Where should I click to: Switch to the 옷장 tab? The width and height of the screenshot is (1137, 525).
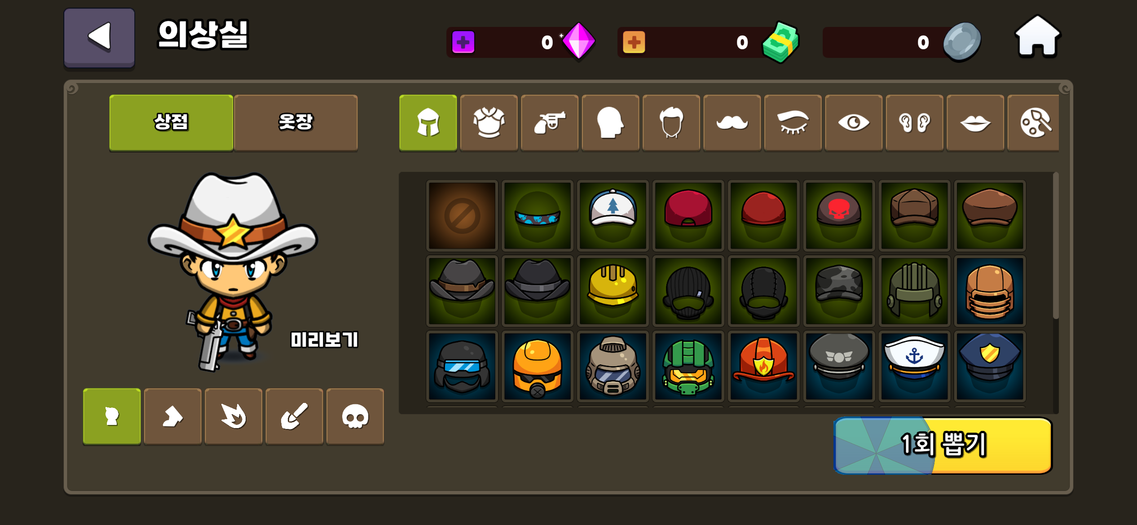[295, 123]
